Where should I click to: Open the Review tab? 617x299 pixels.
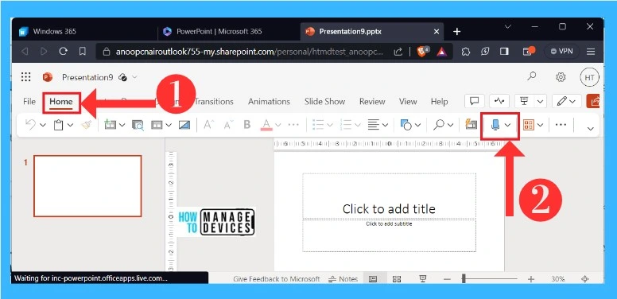[372, 102]
